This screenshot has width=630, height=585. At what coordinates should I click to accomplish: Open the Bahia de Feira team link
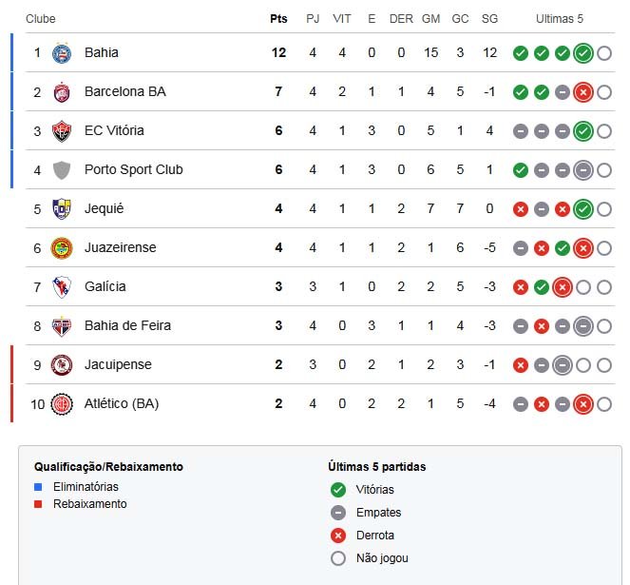tap(127, 326)
